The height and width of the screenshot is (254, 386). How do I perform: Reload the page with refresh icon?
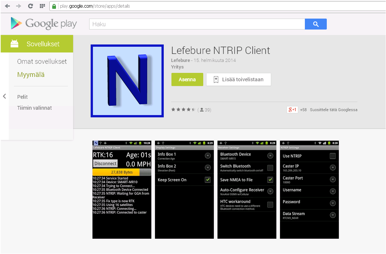click(x=31, y=6)
